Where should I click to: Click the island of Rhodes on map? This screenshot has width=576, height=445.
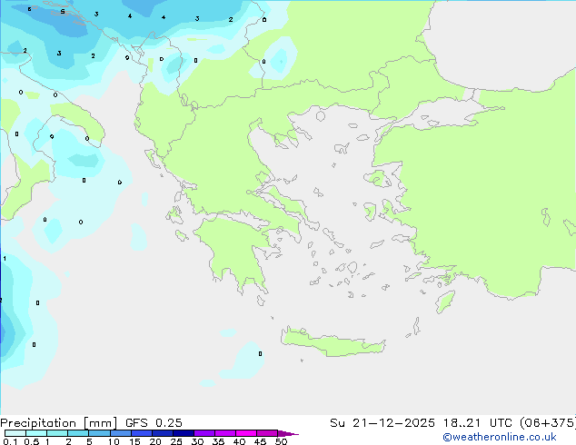point(445,302)
